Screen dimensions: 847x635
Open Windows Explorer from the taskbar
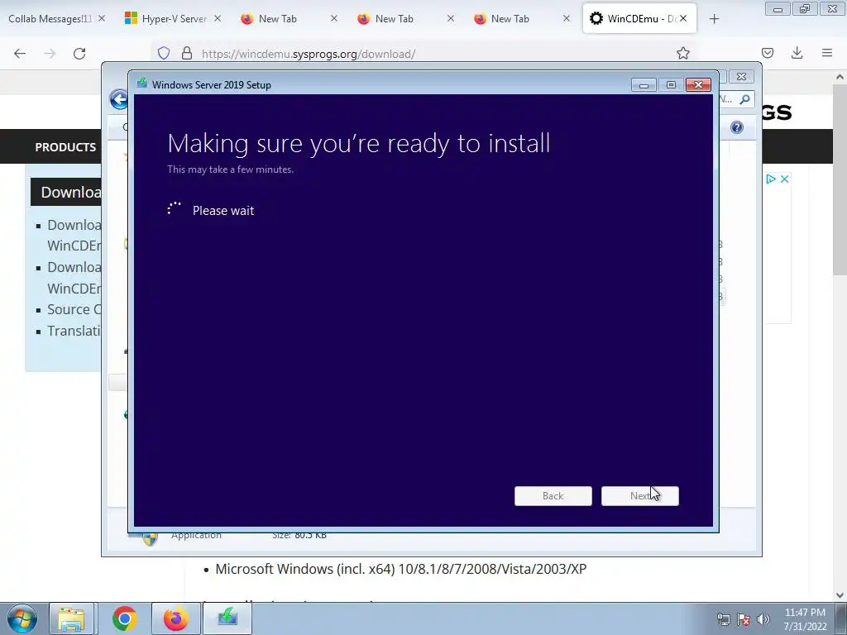click(x=71, y=618)
